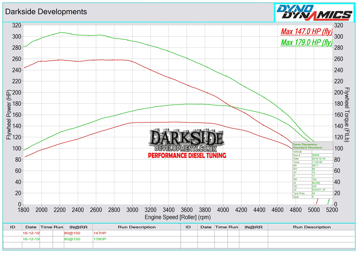Image resolution: width=358 pixels, height=253 pixels.
Task: Click the left ID column header
Action: click(x=12, y=227)
